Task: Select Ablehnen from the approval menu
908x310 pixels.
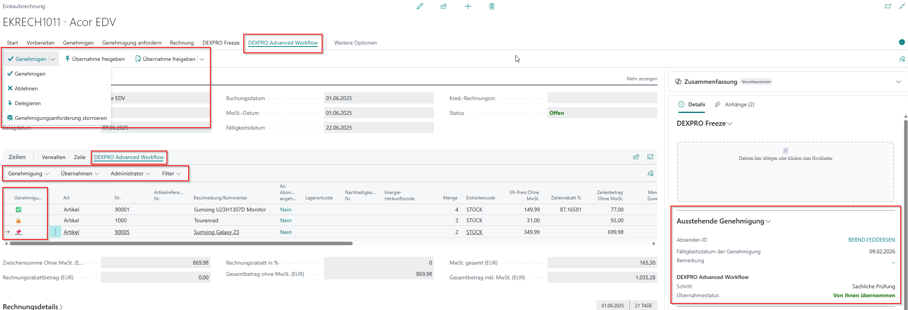Action: click(x=26, y=88)
